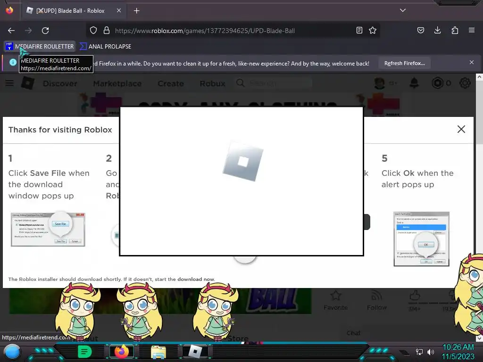Viewport: 483px width, 362px height.
Task: Open the second bookmarks toolbar item
Action: 105,47
